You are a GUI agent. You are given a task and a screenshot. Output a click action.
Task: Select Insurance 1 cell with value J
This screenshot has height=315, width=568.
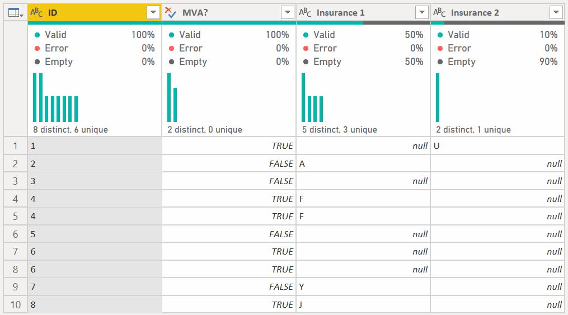(x=363, y=304)
